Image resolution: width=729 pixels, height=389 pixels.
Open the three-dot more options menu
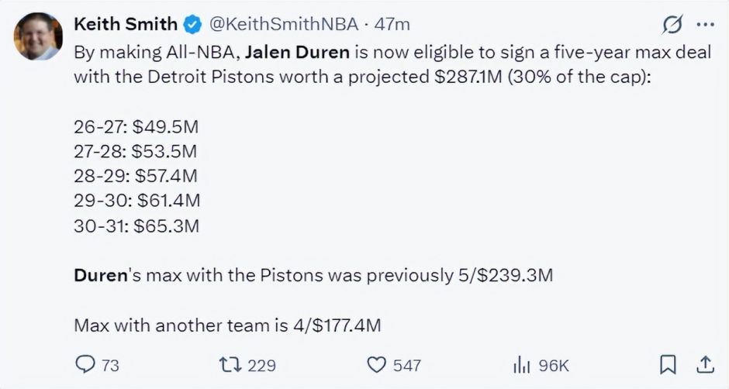pos(705,24)
